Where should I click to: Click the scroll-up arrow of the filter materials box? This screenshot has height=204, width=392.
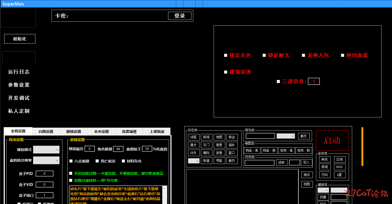click(165, 188)
